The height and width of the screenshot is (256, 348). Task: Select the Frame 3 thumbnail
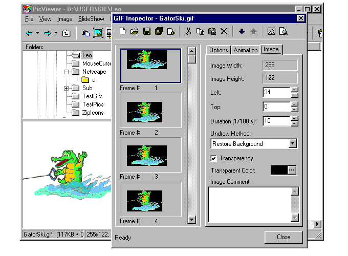150,155
